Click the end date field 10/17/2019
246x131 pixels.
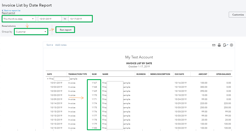[x=80, y=19]
